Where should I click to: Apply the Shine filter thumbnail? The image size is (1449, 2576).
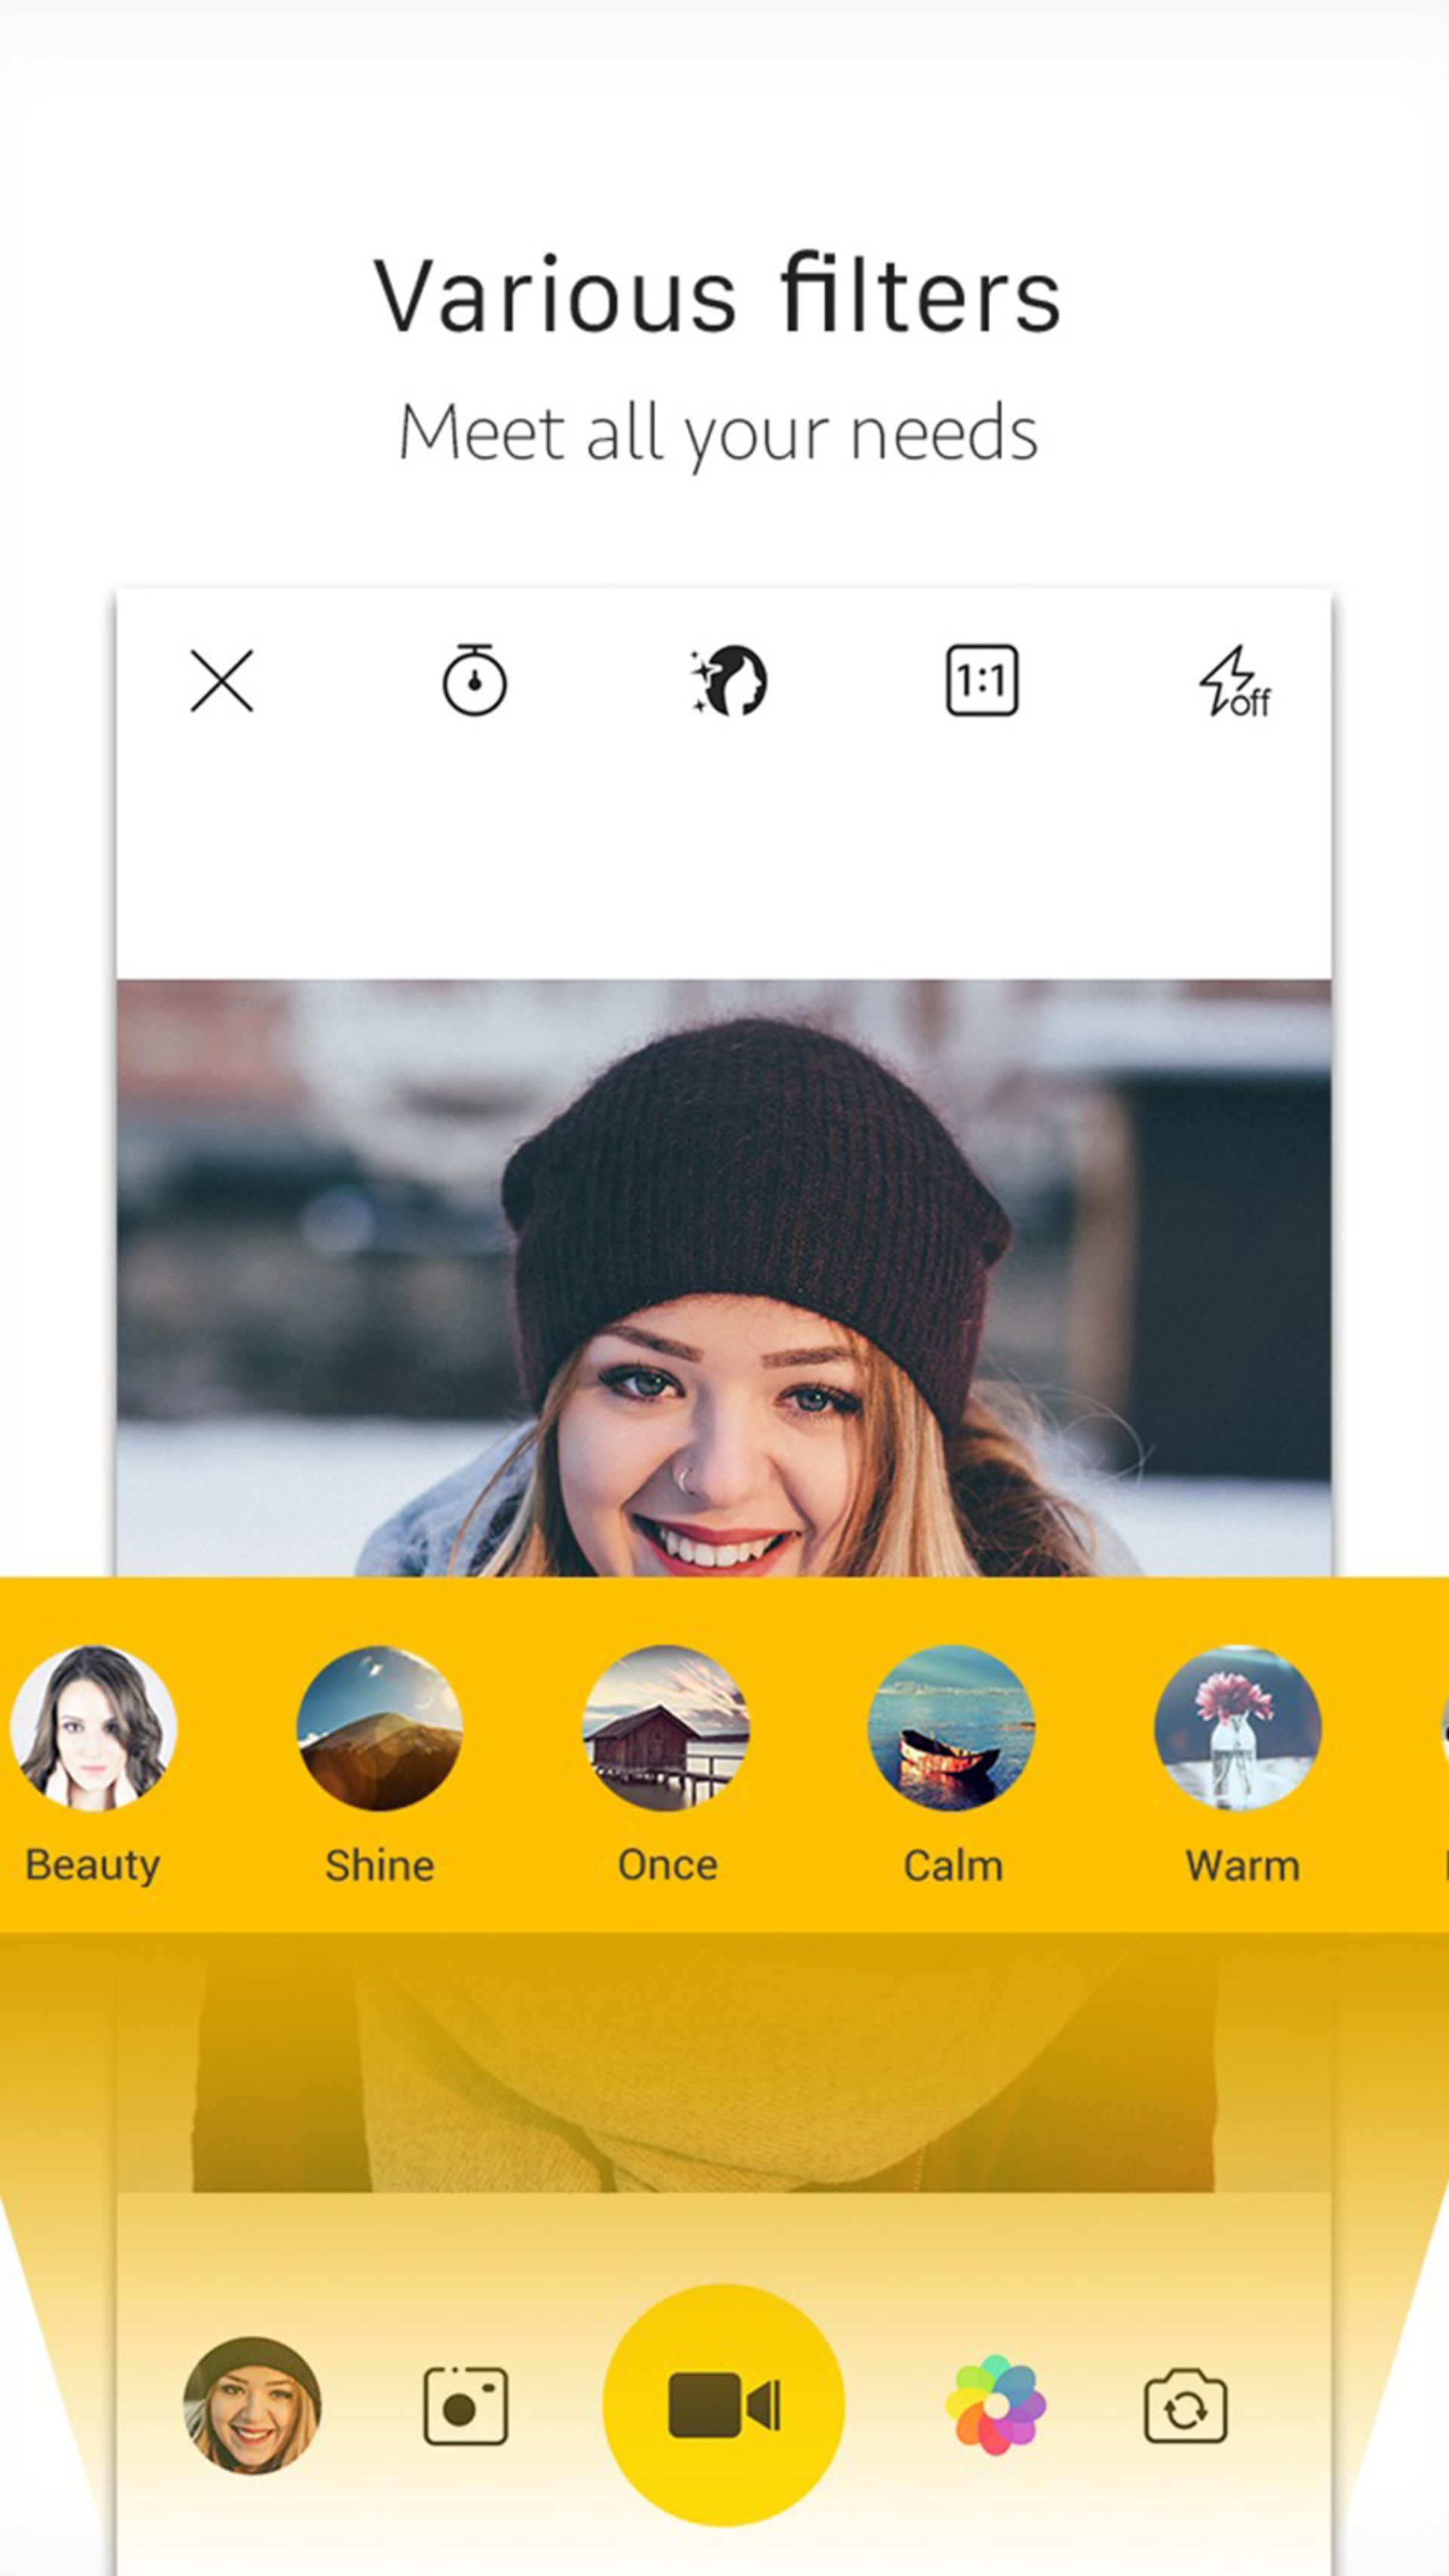click(x=380, y=1728)
